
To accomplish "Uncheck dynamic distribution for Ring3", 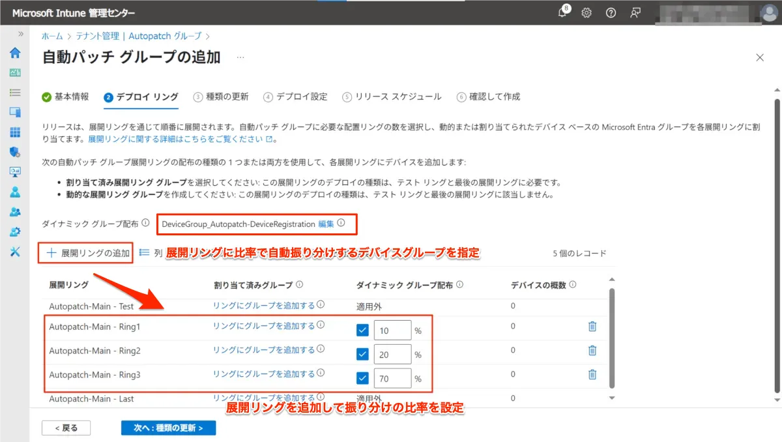I will tap(363, 378).
